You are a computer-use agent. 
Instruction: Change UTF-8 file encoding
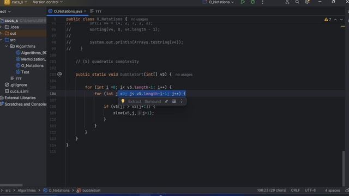310,191
